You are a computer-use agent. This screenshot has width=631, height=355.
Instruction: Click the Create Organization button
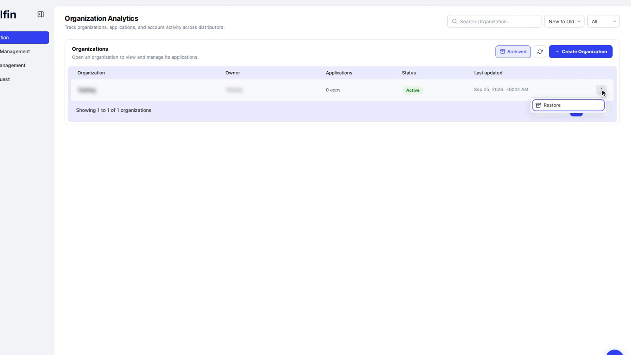tap(580, 52)
